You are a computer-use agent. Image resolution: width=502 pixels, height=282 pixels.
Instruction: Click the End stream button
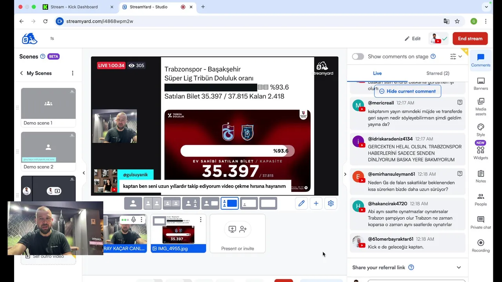470,38
